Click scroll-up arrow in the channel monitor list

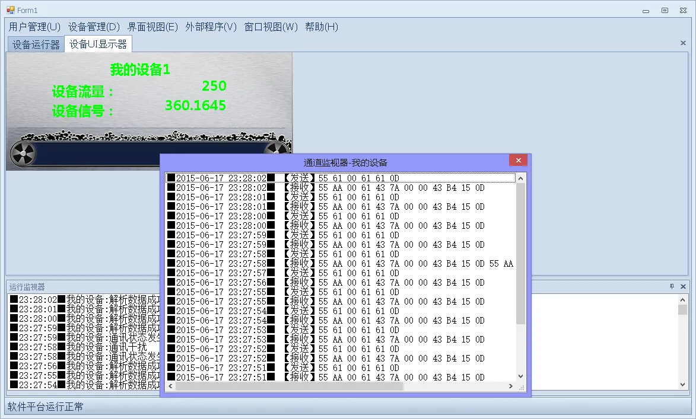(x=520, y=178)
